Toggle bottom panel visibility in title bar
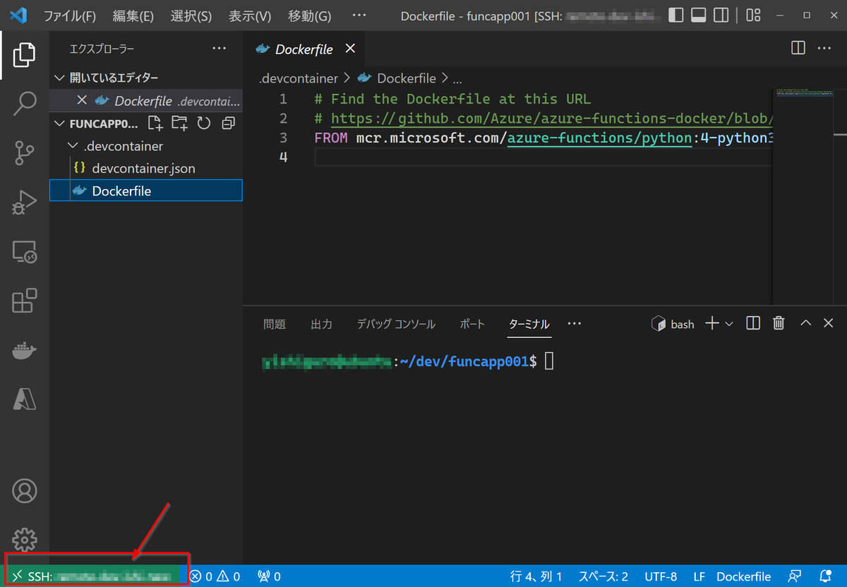The height and width of the screenshot is (587, 847). click(698, 15)
